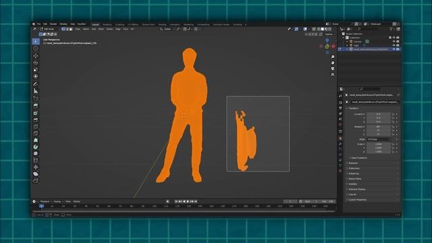
Task: Select the Transform tool
Action: (x=36, y=76)
